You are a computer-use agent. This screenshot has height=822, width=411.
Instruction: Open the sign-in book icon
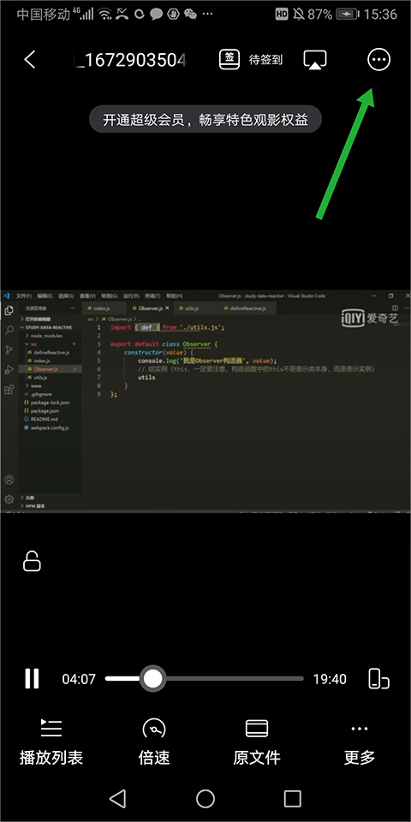coord(229,60)
